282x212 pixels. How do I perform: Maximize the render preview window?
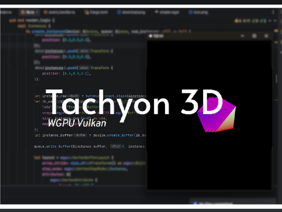(254, 36)
